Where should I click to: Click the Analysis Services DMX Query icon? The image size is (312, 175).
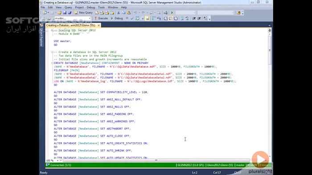[107, 13]
